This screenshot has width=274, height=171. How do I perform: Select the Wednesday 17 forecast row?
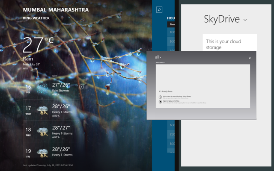click(x=51, y=110)
